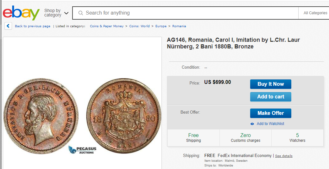Open the Shop by category dropdown
The image size is (329, 169).
(x=56, y=13)
